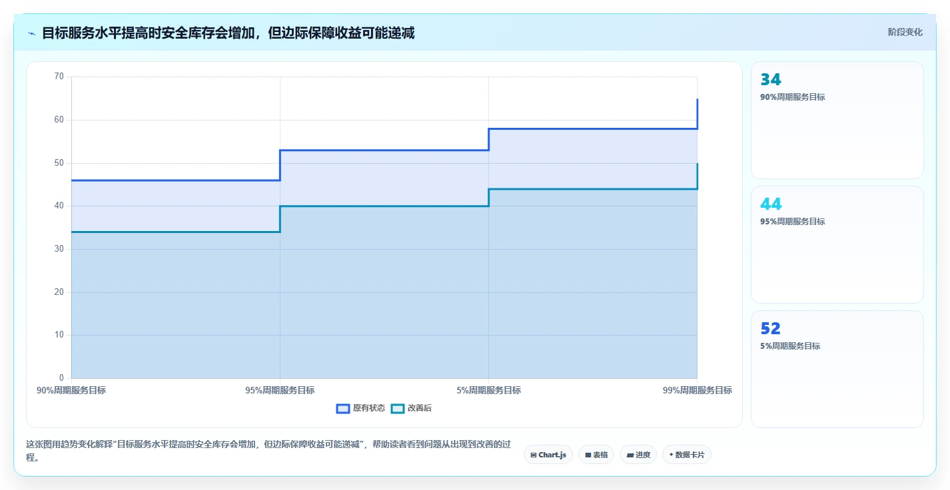
Task: Click the chart title about 安全库存
Action: pyautogui.click(x=229, y=33)
